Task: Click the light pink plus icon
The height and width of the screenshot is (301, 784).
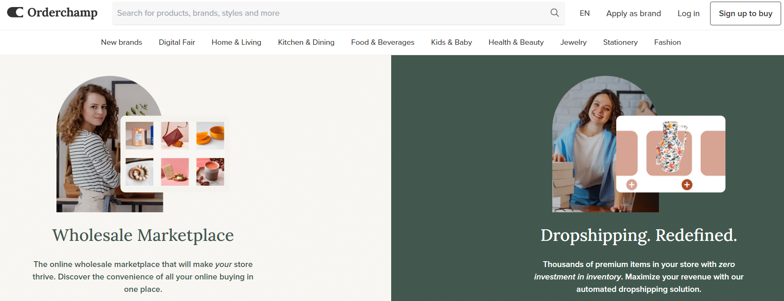Action: [632, 185]
